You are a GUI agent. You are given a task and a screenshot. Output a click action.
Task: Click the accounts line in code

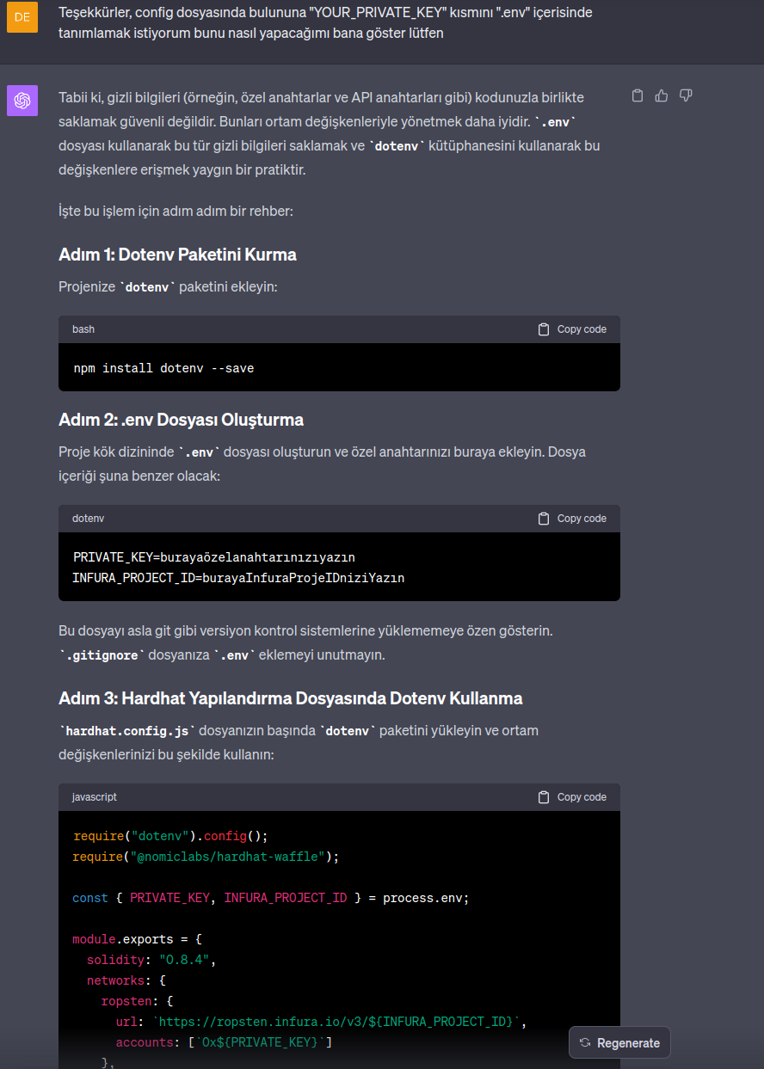tap(224, 1042)
